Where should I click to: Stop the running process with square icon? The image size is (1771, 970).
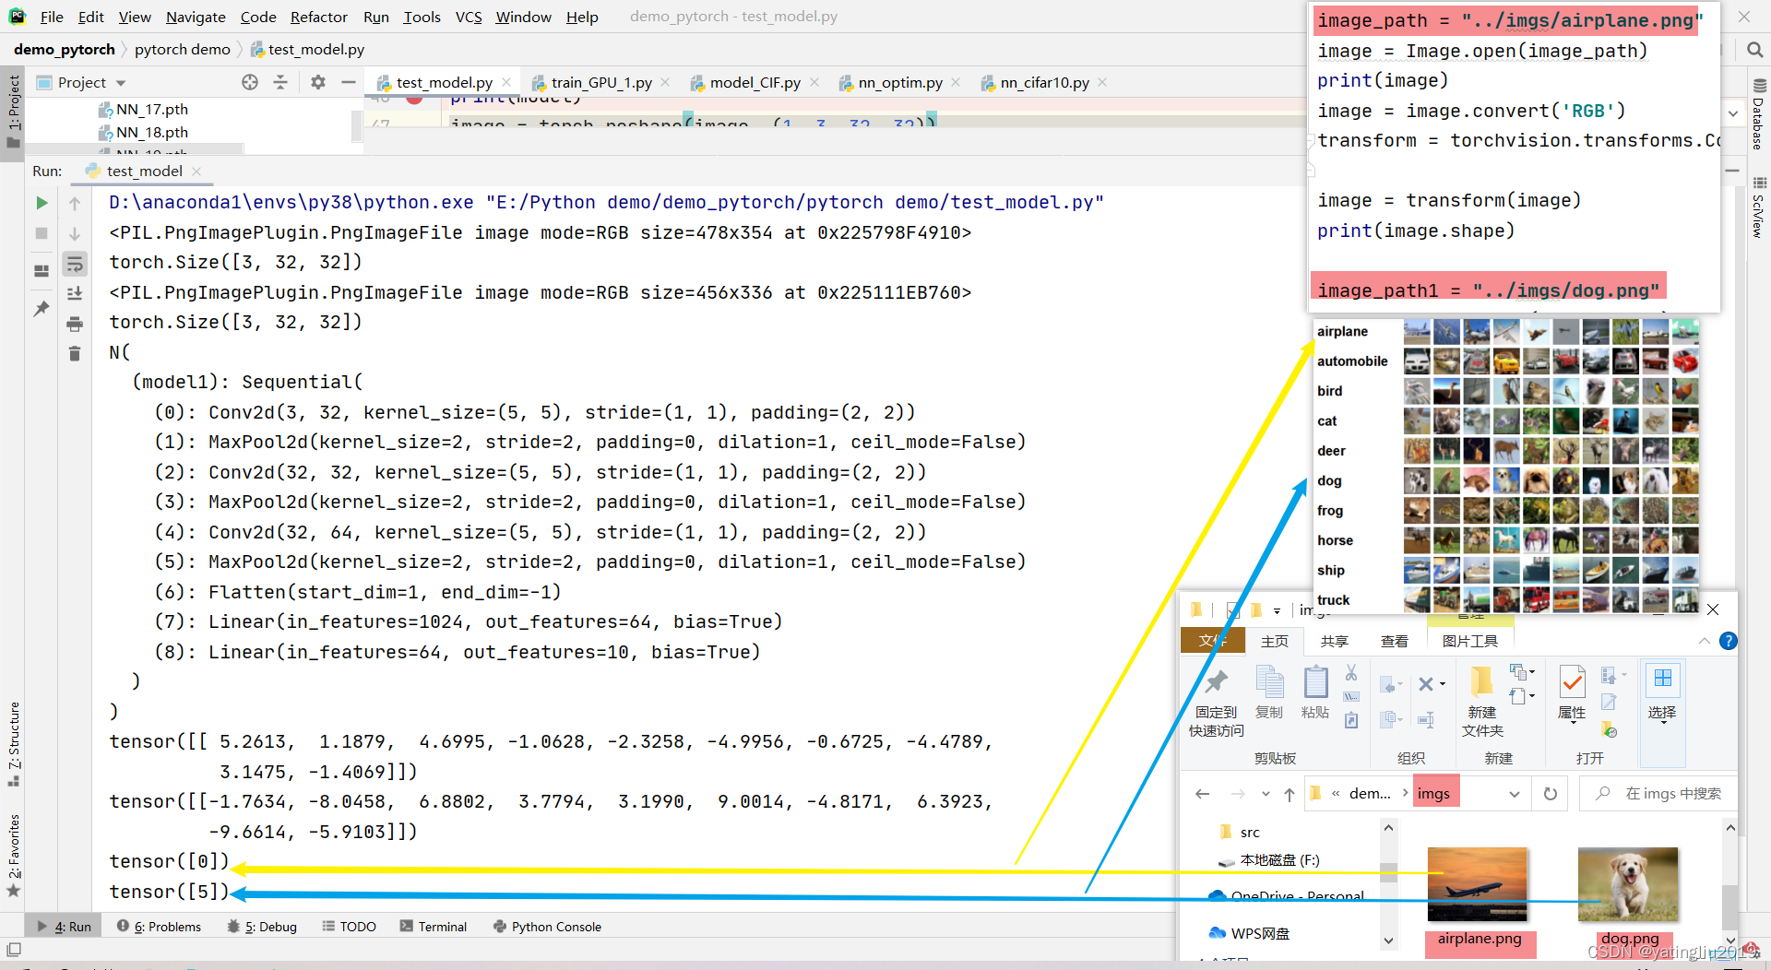click(41, 233)
